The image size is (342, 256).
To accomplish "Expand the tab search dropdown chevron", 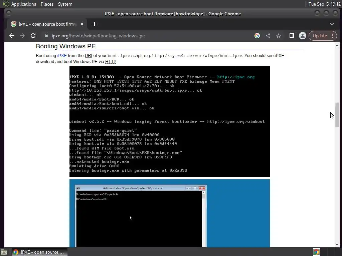I will click(332, 24).
